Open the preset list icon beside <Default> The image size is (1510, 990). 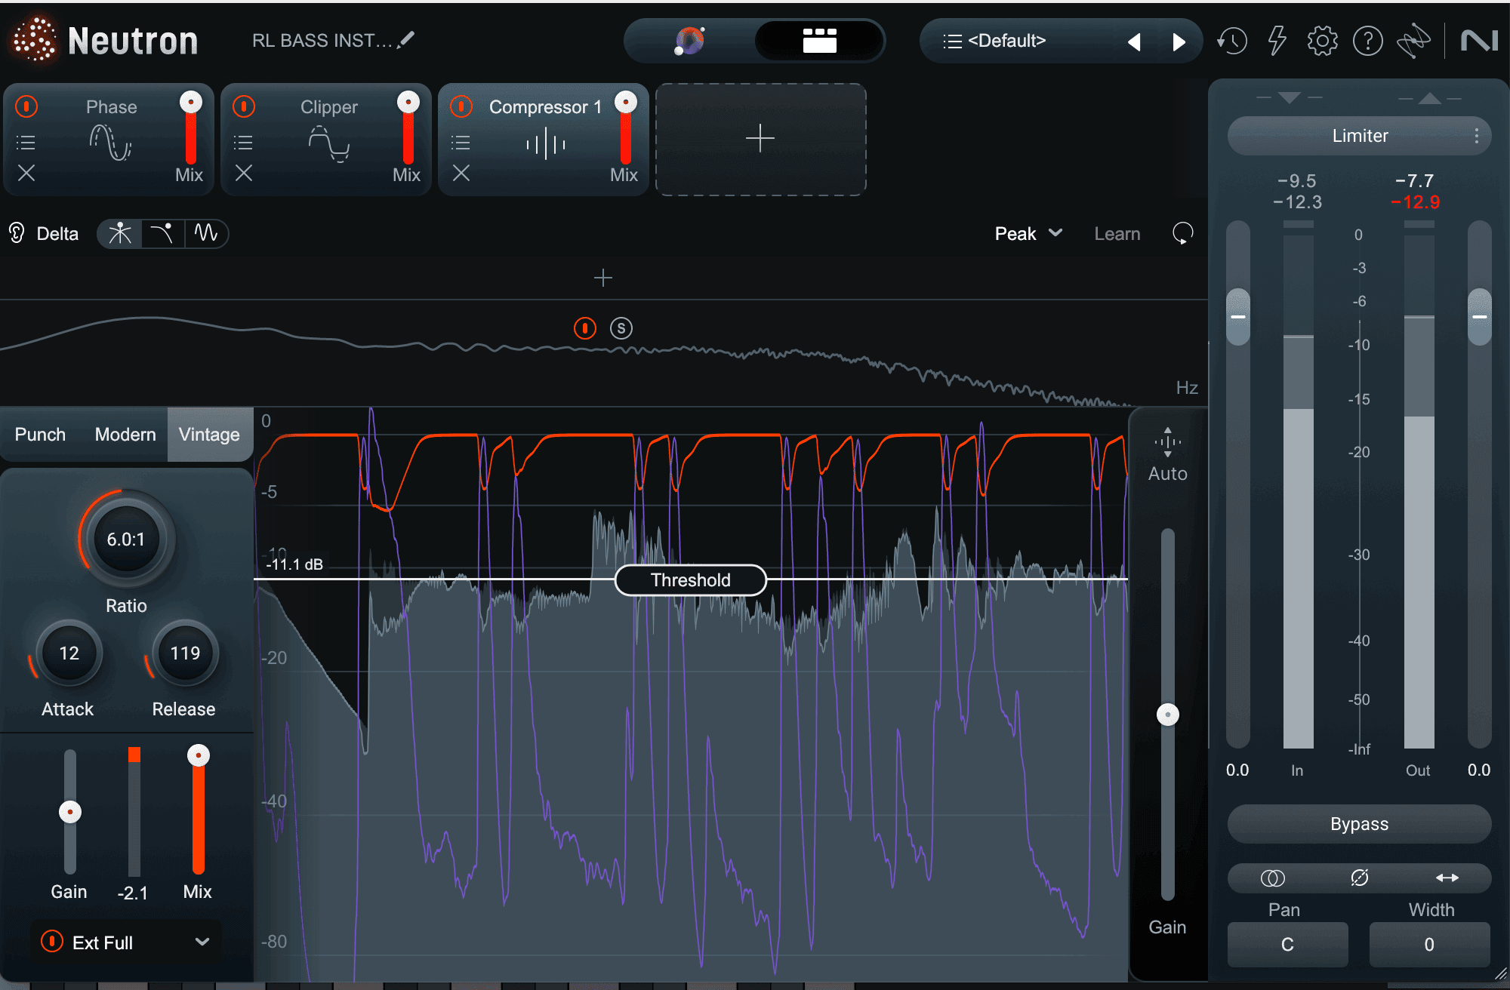click(952, 41)
